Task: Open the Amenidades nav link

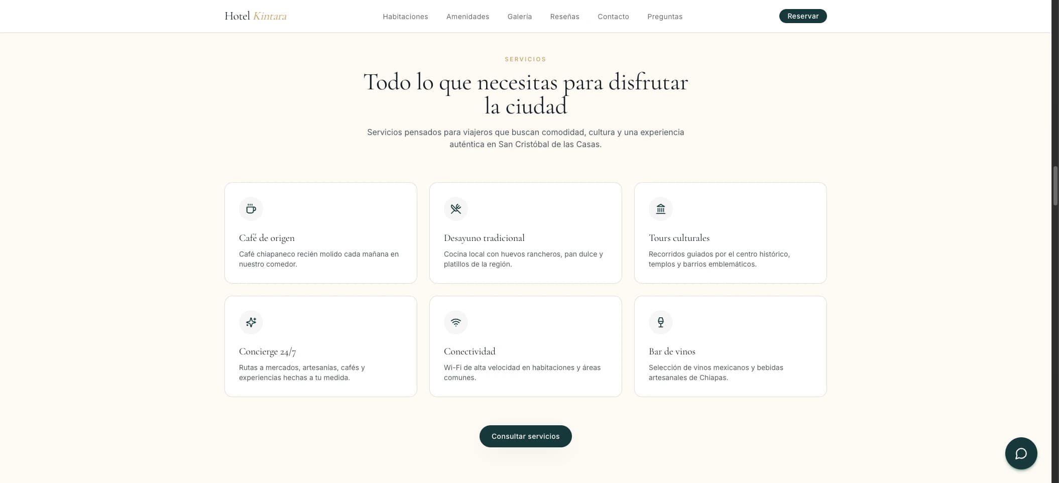Action: tap(467, 17)
